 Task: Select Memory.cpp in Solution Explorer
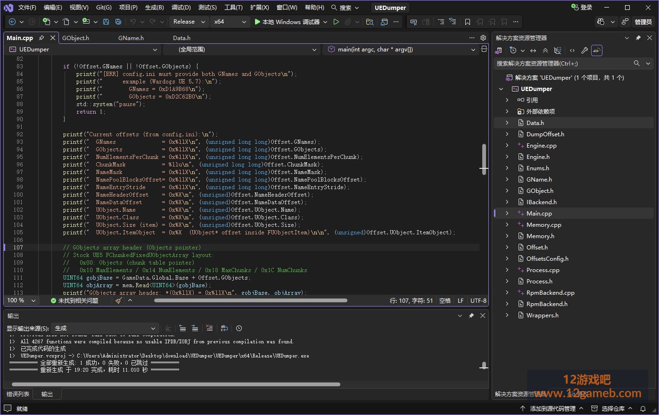(543, 224)
